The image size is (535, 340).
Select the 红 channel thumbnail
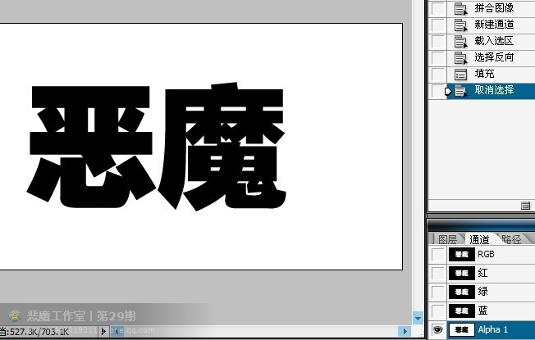pyautogui.click(x=461, y=273)
